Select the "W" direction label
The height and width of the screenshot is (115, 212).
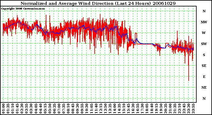[x=204, y=33]
